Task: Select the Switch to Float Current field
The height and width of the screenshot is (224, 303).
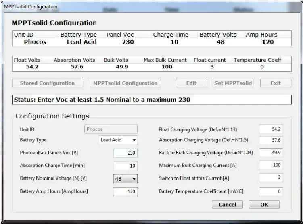Action: click(x=271, y=178)
